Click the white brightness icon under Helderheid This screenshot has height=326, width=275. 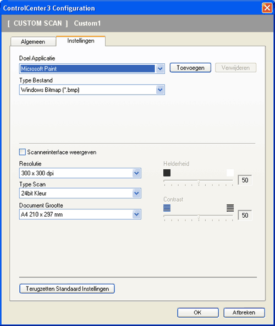pos(230,173)
